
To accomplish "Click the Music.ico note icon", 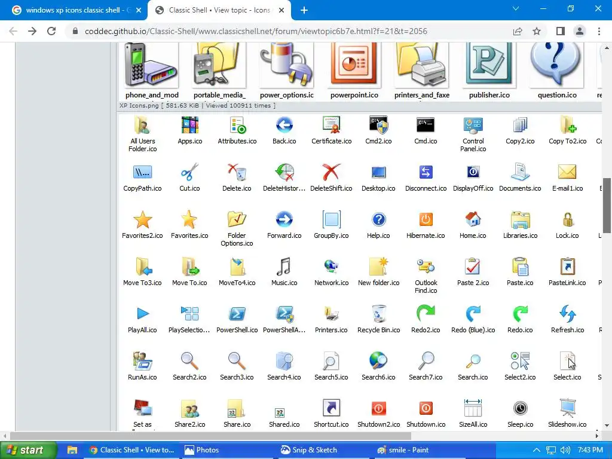I will click(x=284, y=267).
